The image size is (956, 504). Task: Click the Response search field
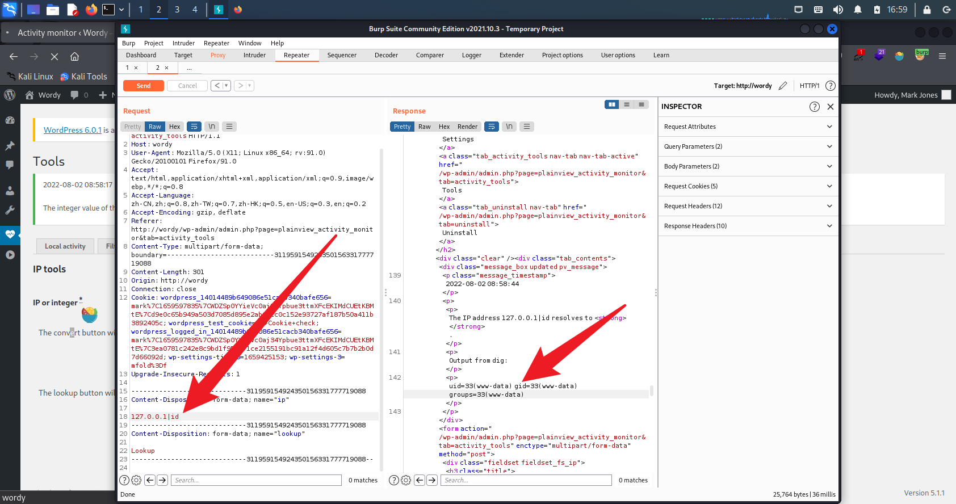click(526, 480)
